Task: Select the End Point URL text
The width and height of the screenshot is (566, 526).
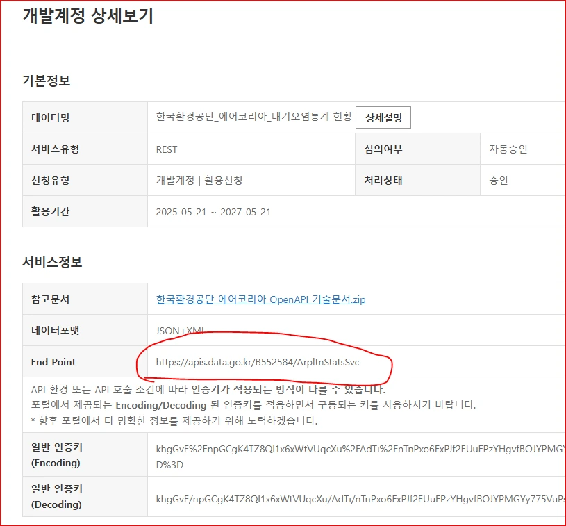Action: [x=258, y=362]
